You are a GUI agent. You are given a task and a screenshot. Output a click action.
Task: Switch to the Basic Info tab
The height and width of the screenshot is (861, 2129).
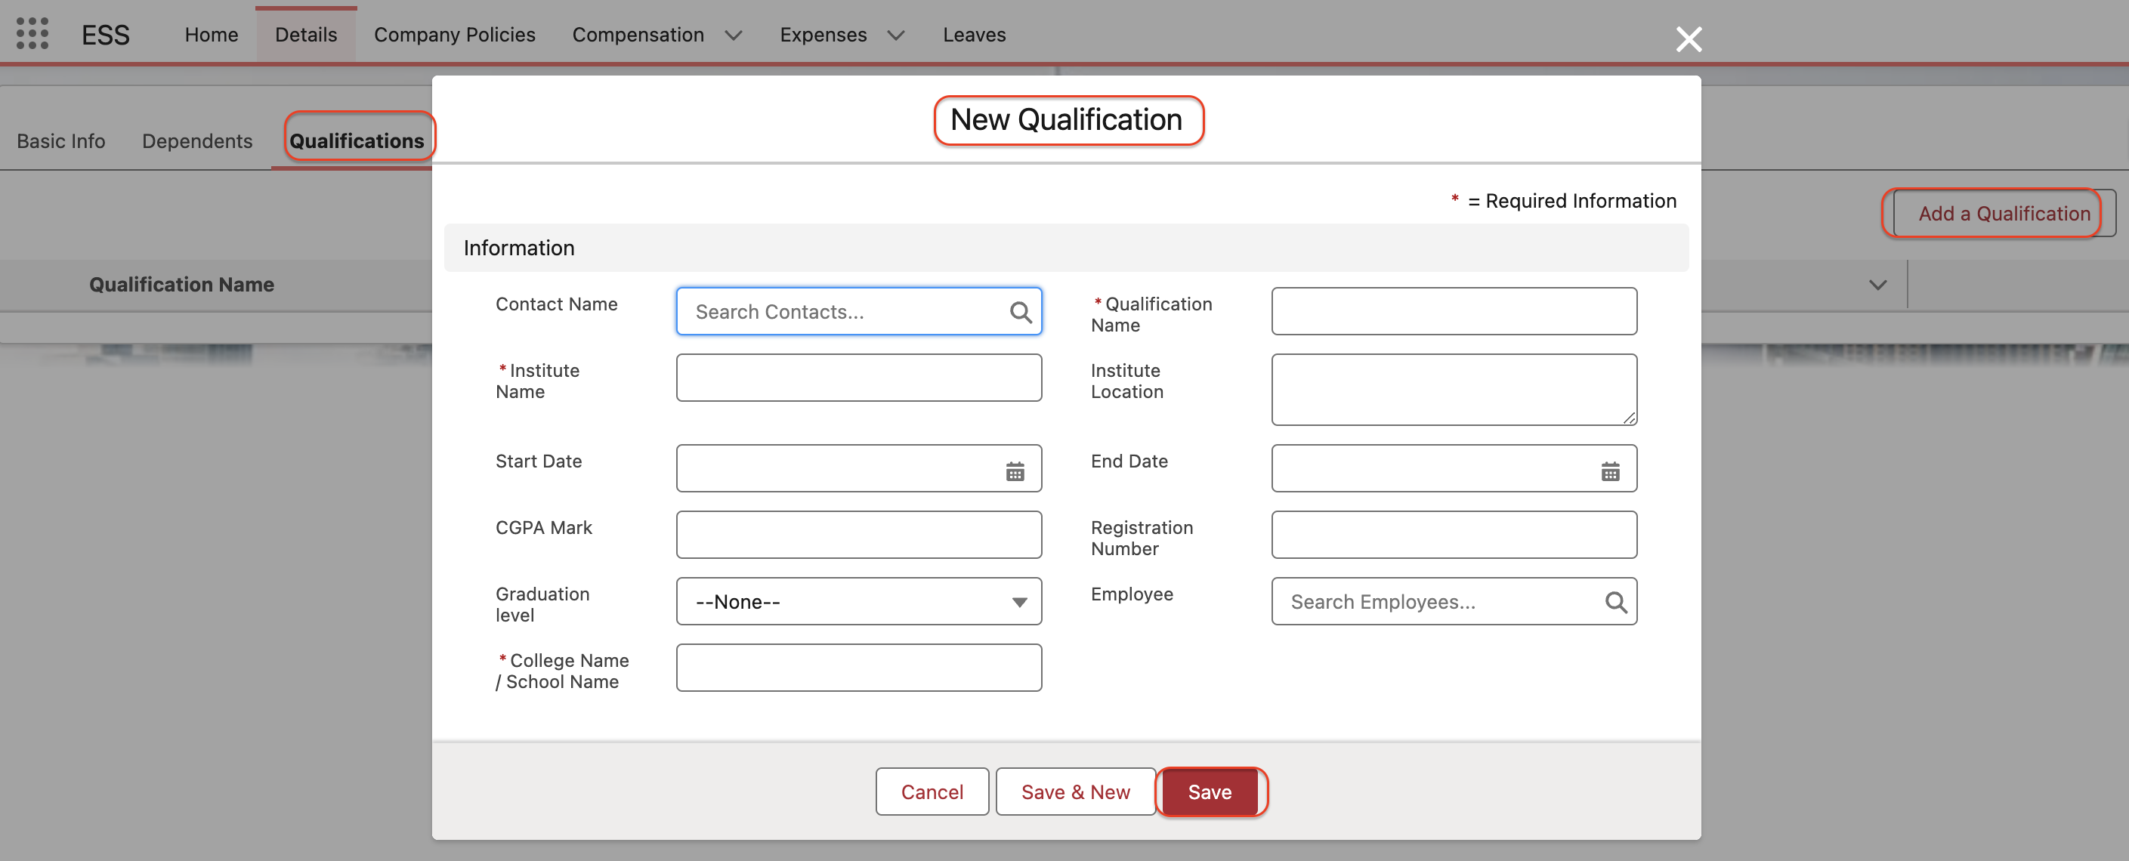point(61,141)
